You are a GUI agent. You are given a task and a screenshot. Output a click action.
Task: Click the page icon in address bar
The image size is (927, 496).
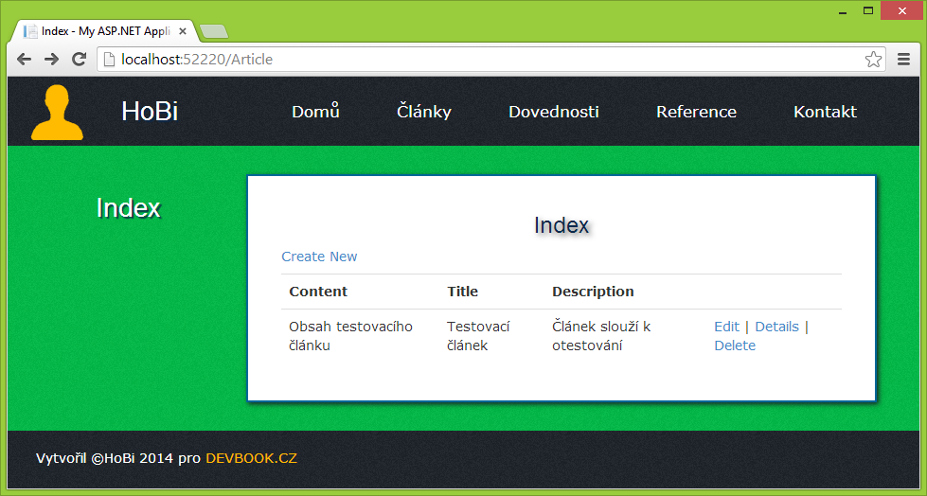(109, 59)
